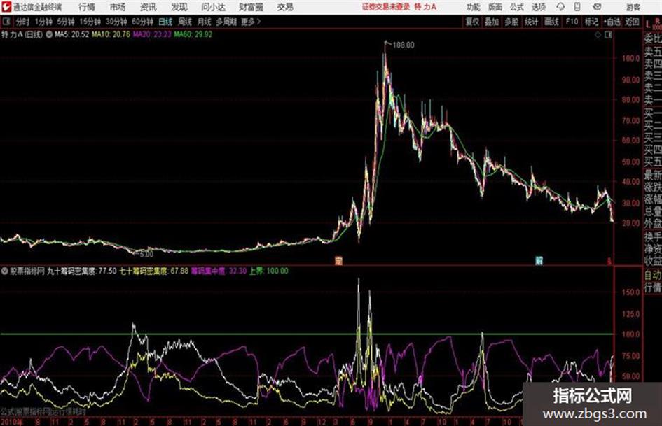Screen dimensions: 662x426
Task: Open the 多周期 multi-period view
Action: 226,22
